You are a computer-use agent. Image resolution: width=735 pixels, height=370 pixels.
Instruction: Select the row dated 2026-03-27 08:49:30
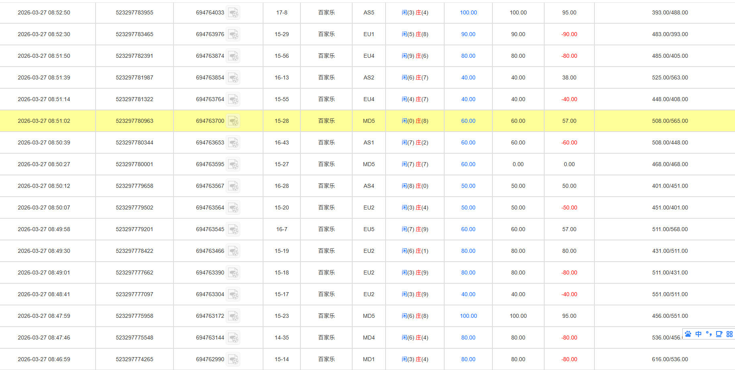point(44,251)
